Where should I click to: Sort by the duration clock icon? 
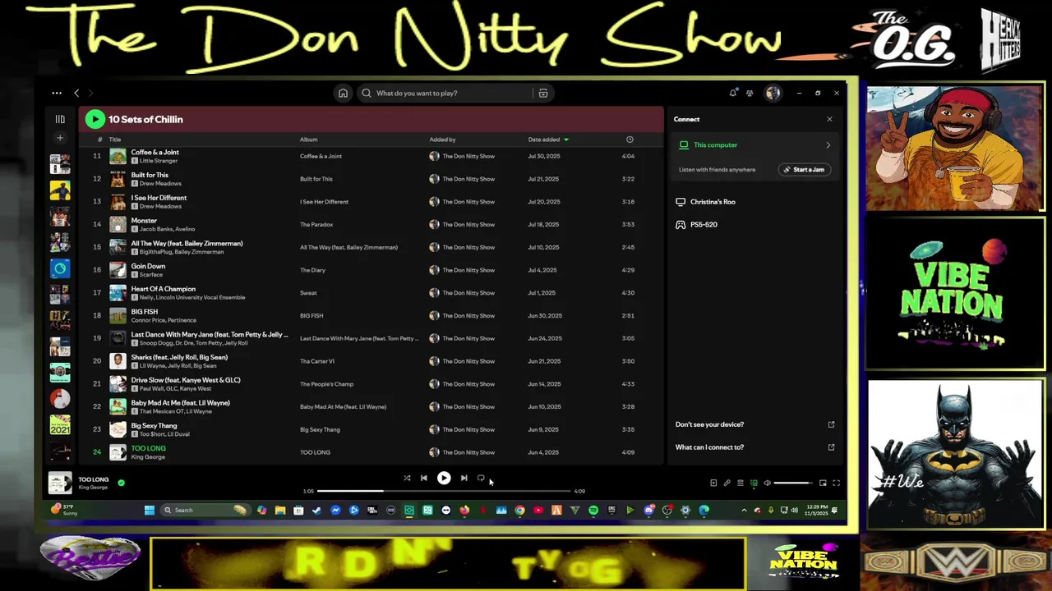(630, 140)
